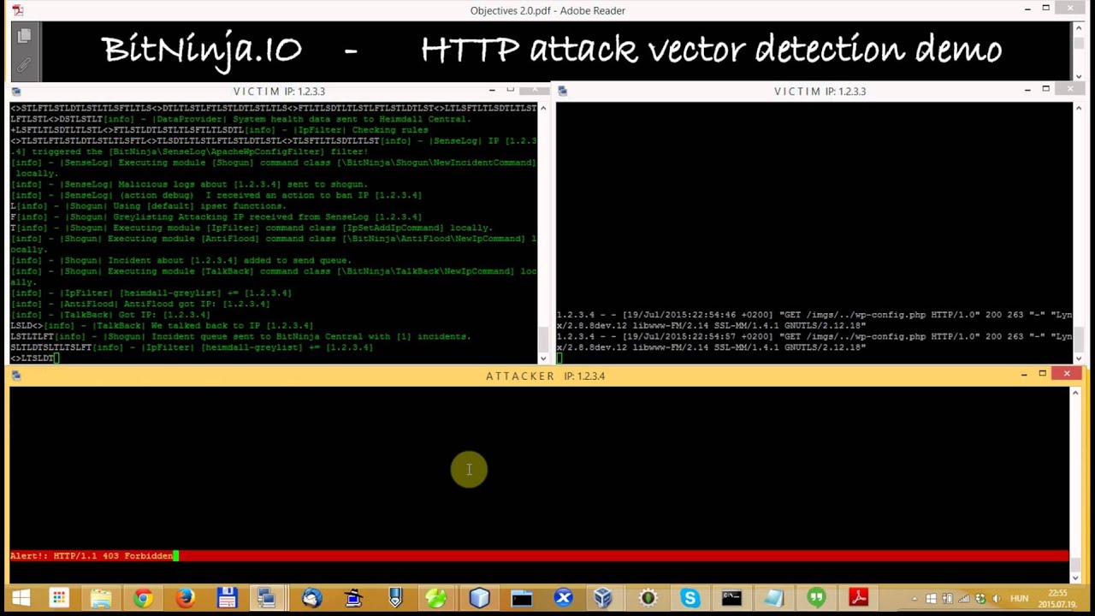Minimize the left Victim terminal window
1095x616 pixels.
[492, 90]
